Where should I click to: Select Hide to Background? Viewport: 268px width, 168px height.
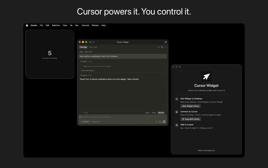point(206,150)
